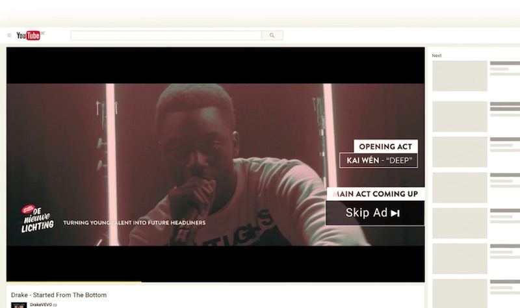This screenshot has height=308, width=520.
Task: Open the second suggested video thumbnail
Action: [x=460, y=116]
